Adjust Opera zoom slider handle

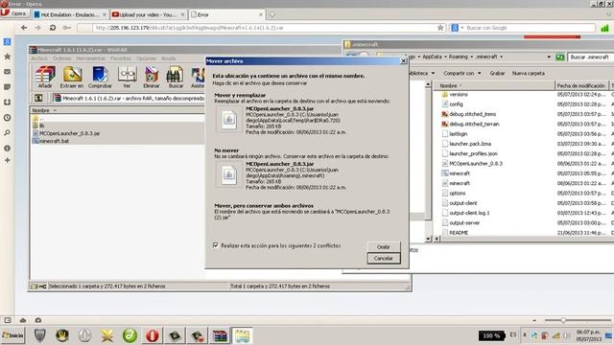pyautogui.click(x=563, y=320)
